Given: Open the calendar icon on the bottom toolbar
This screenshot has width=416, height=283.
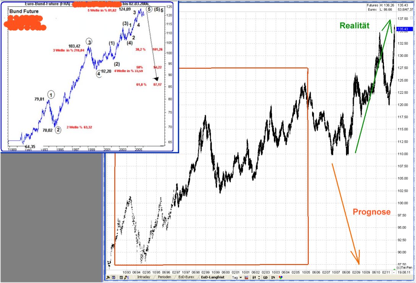Looking at the screenshot, I should click(121, 277).
